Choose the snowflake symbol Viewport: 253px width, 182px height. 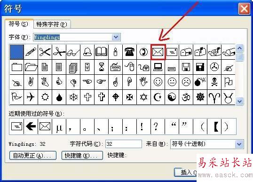click(x=73, y=97)
